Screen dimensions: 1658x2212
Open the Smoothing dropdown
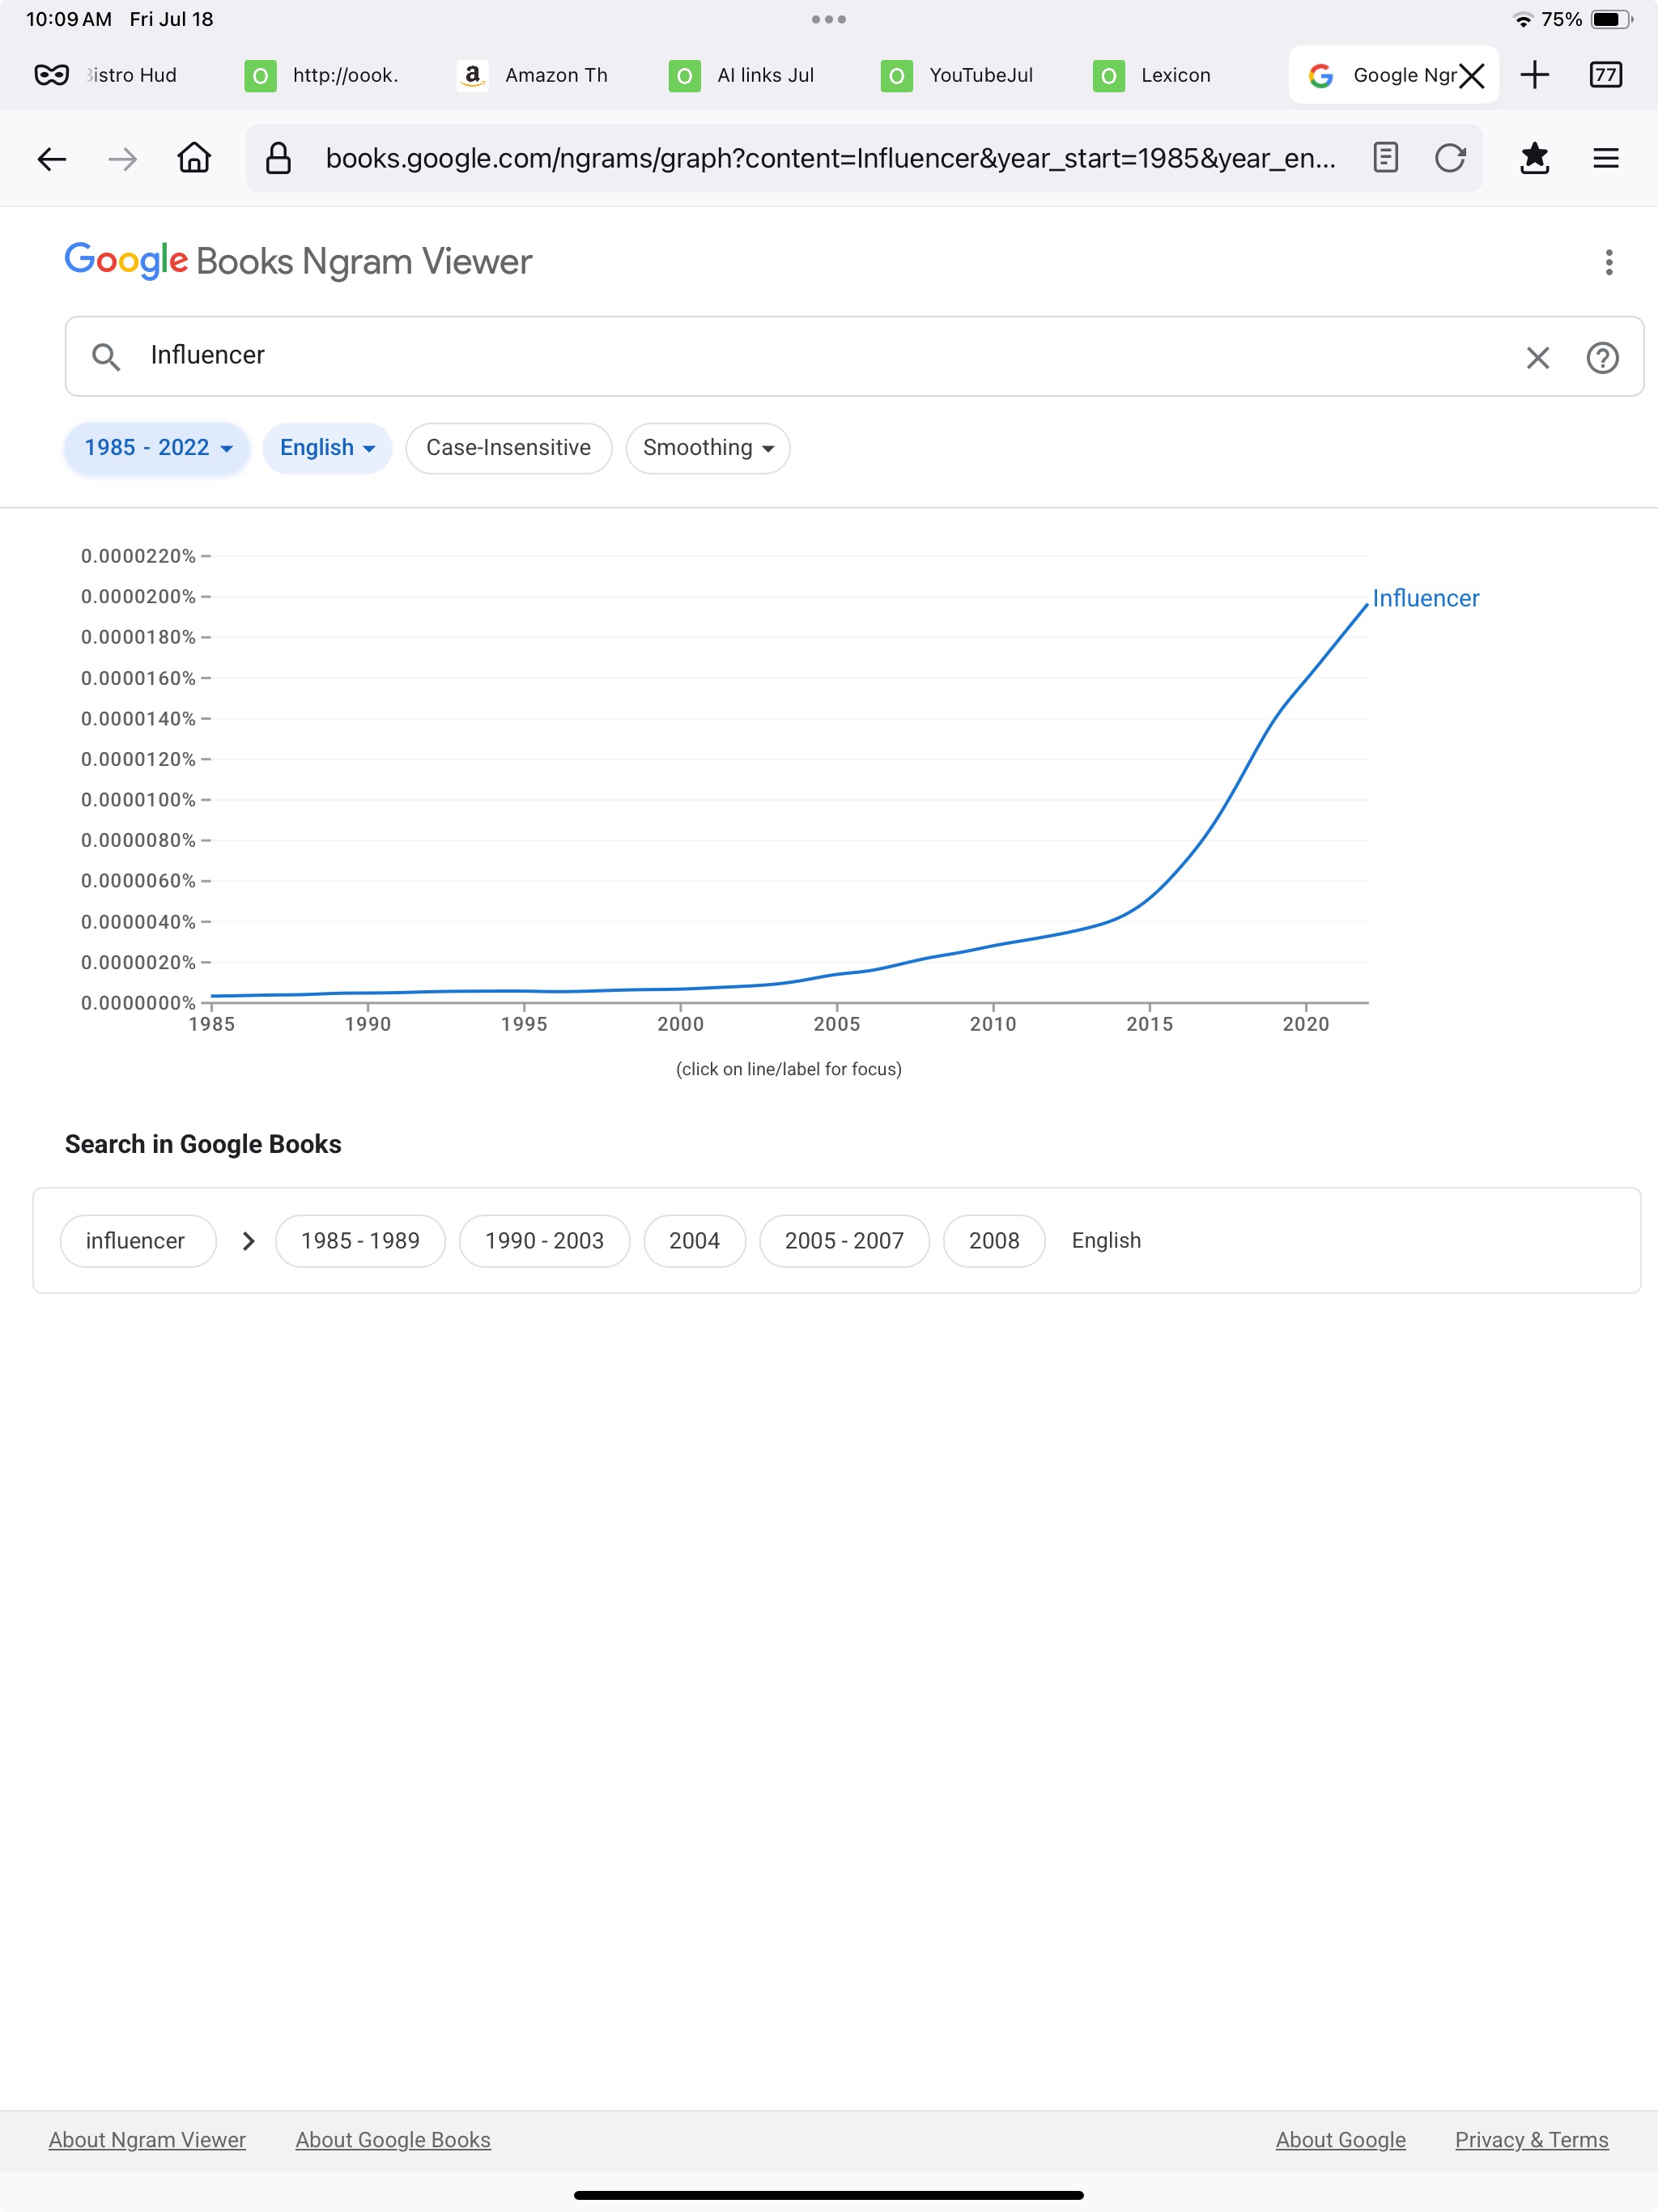(x=708, y=448)
